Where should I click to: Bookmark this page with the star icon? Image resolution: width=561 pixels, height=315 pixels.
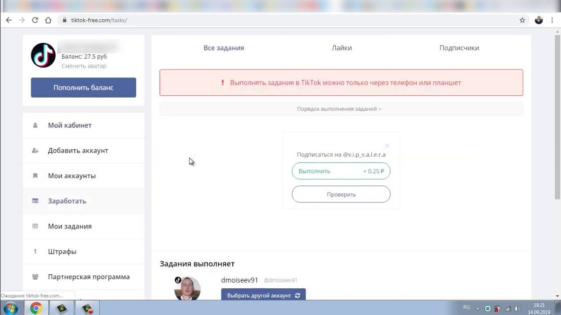click(522, 20)
